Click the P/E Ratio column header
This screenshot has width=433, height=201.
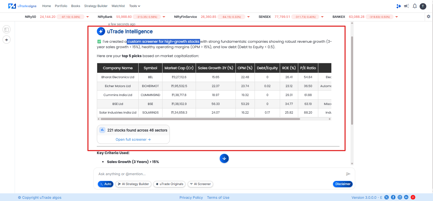(x=308, y=68)
